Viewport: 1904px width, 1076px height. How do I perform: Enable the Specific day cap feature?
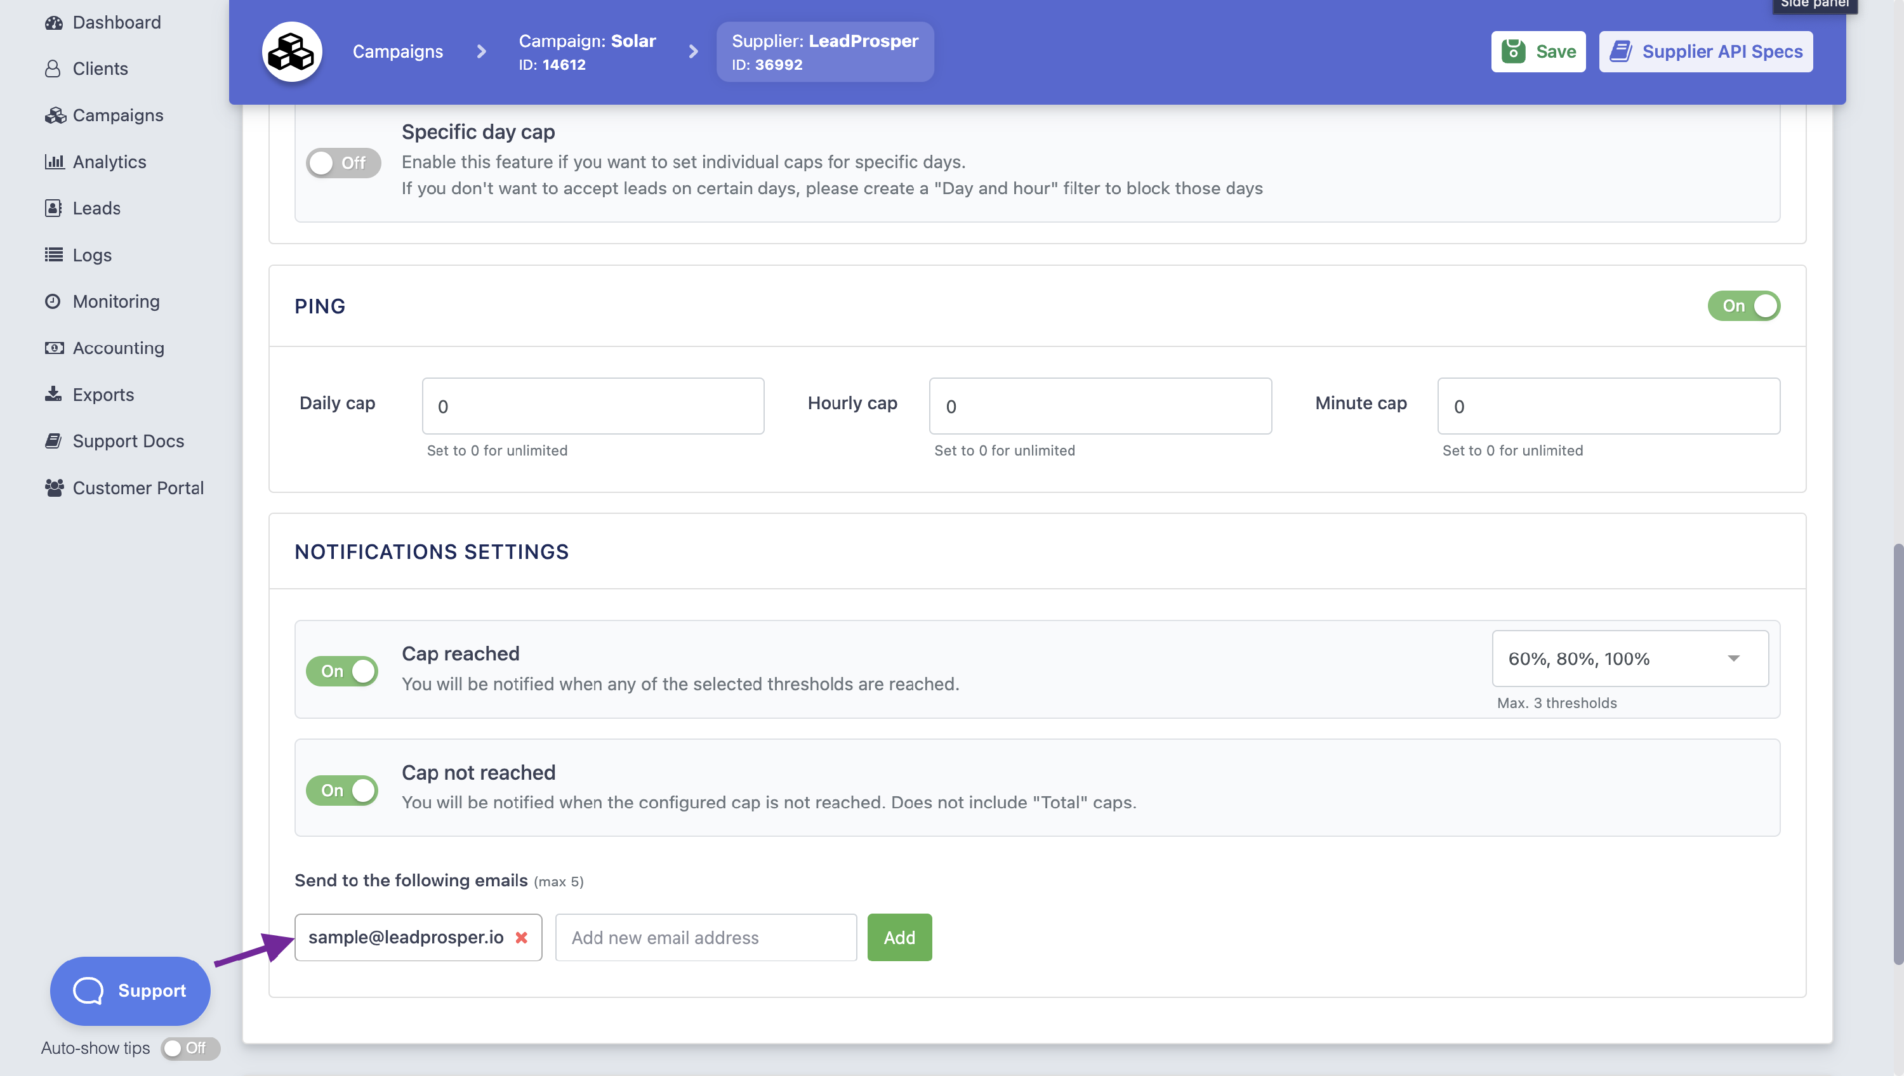(343, 162)
